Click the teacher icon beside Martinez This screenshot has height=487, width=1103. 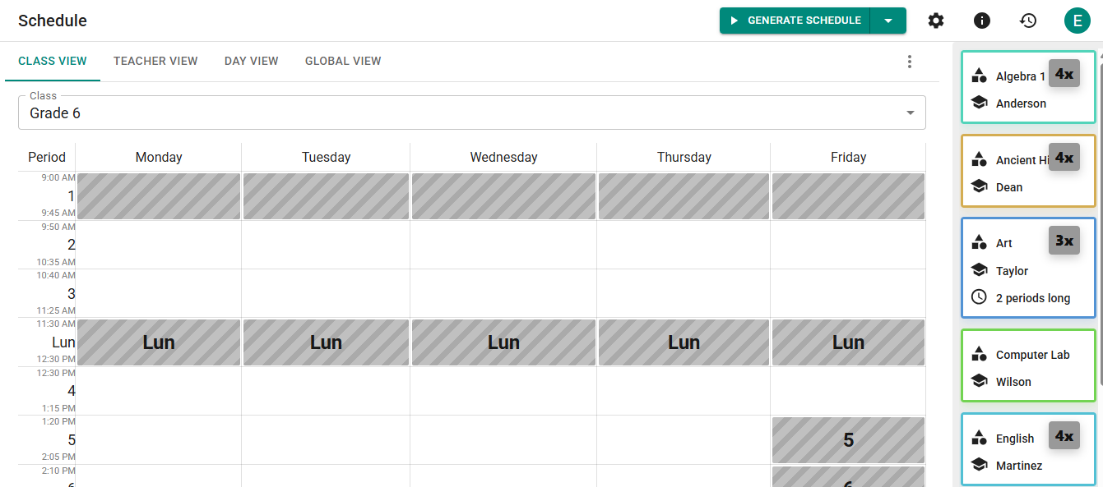pyautogui.click(x=979, y=465)
